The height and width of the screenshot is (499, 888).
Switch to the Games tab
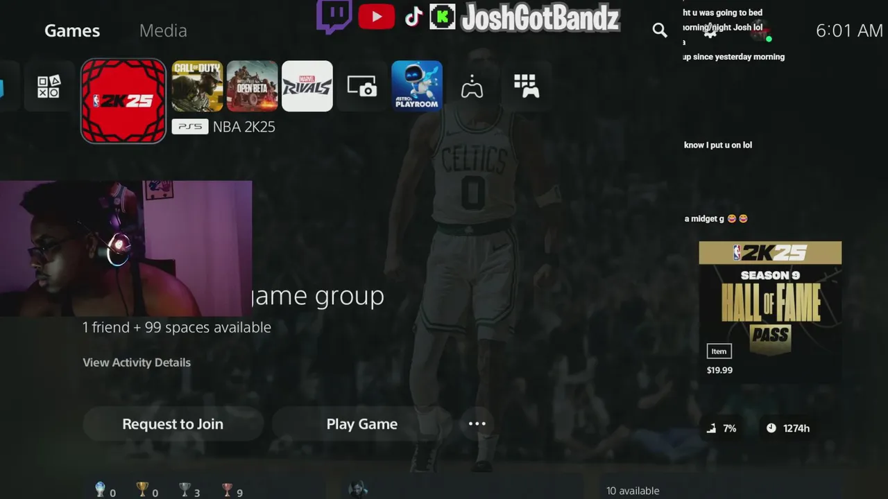pos(72,30)
